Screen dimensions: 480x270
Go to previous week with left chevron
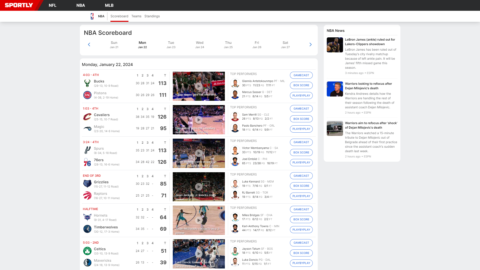click(x=89, y=45)
